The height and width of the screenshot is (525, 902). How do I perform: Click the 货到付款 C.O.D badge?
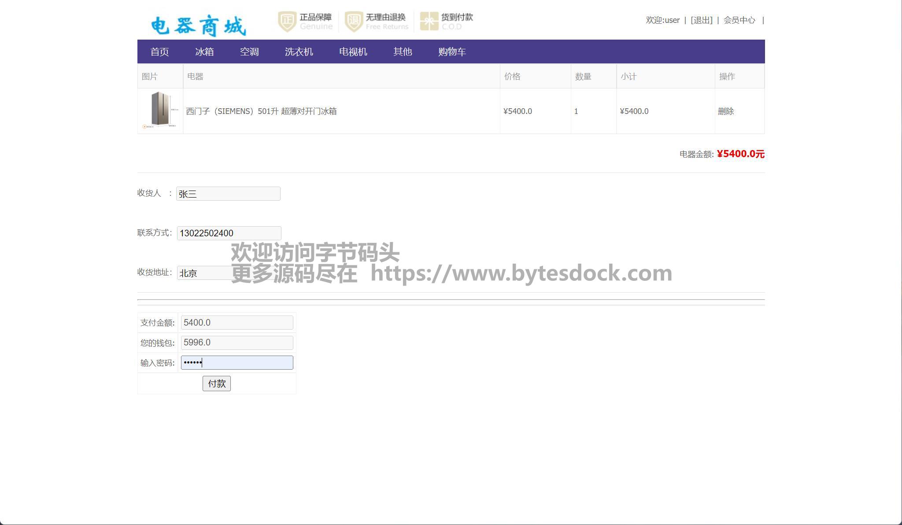coord(447,21)
